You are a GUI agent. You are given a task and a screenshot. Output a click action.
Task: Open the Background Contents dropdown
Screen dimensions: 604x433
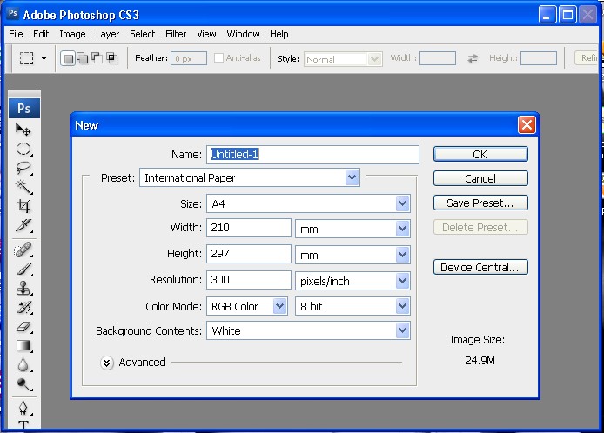pyautogui.click(x=308, y=330)
